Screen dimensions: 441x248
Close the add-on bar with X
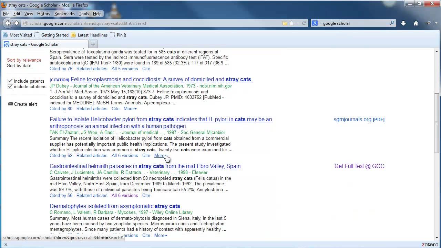[x=6, y=245]
